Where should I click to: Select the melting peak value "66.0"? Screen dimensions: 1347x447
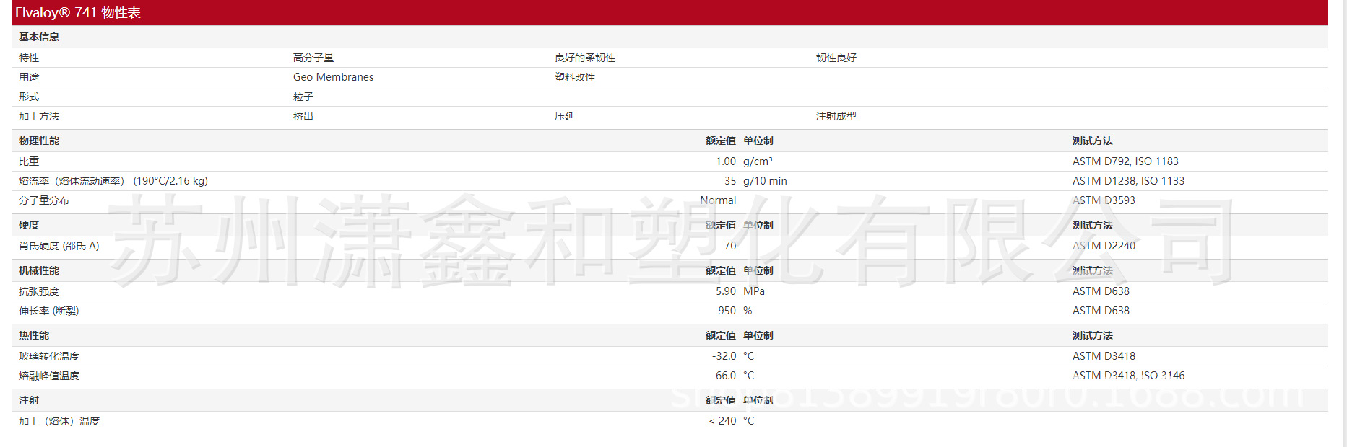(x=726, y=376)
